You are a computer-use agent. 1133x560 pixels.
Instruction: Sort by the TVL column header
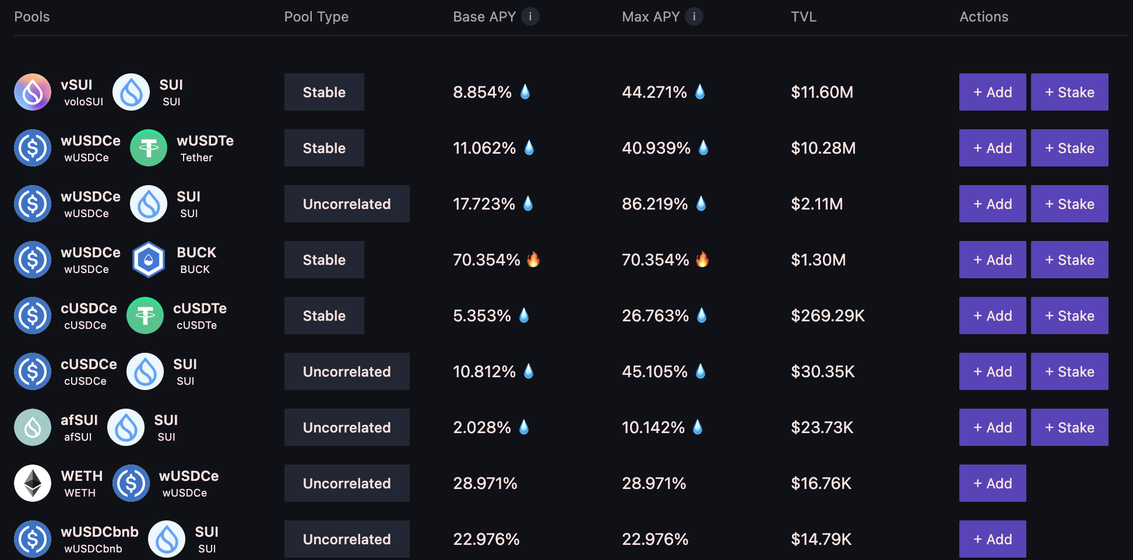point(803,17)
